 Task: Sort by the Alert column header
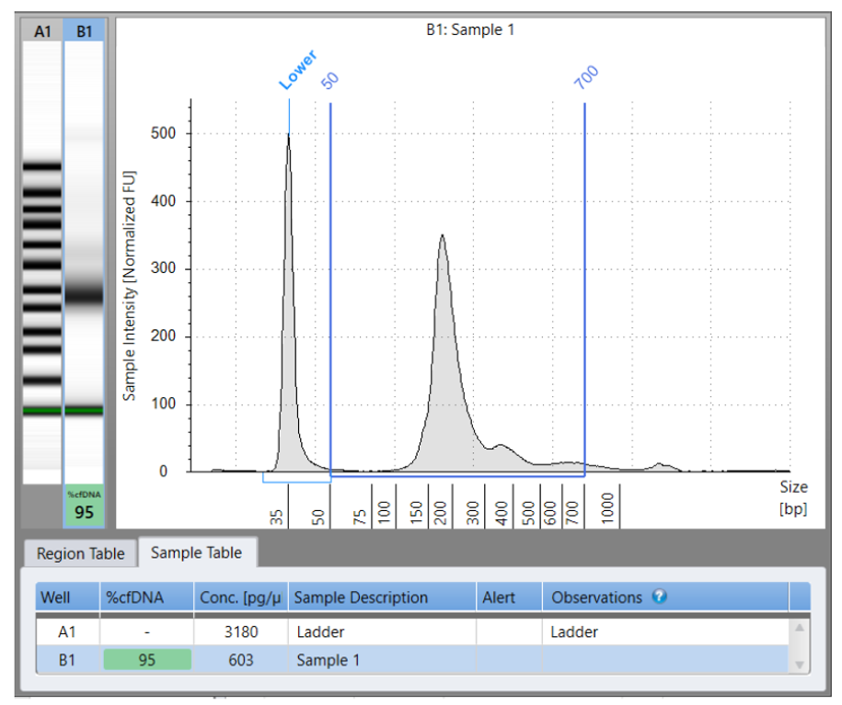pyautogui.click(x=509, y=597)
